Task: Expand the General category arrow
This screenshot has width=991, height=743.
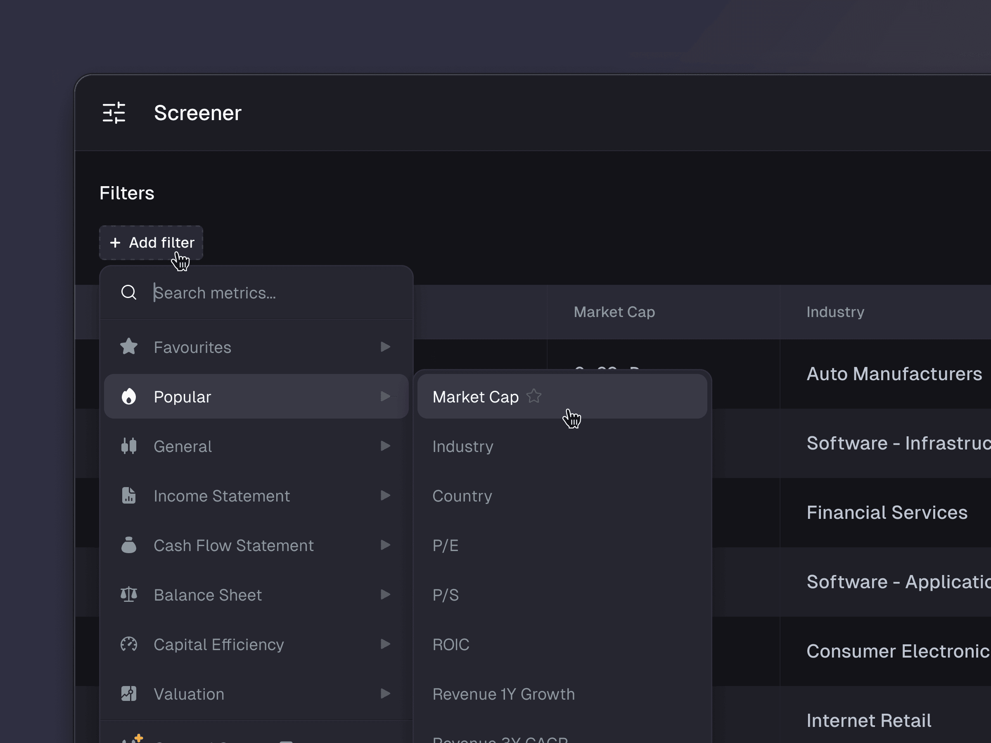Action: pyautogui.click(x=385, y=446)
